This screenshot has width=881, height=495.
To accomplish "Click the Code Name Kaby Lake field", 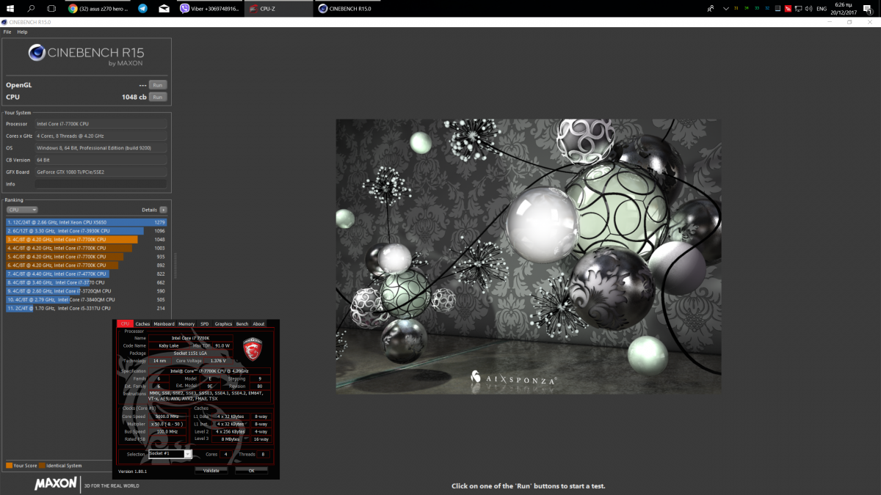I will (x=170, y=345).
